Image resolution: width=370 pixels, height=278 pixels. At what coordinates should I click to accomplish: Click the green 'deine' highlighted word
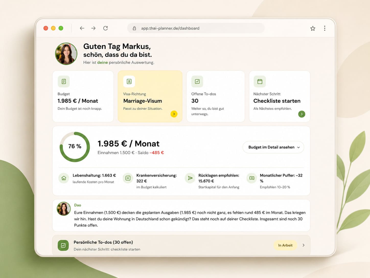(x=102, y=62)
